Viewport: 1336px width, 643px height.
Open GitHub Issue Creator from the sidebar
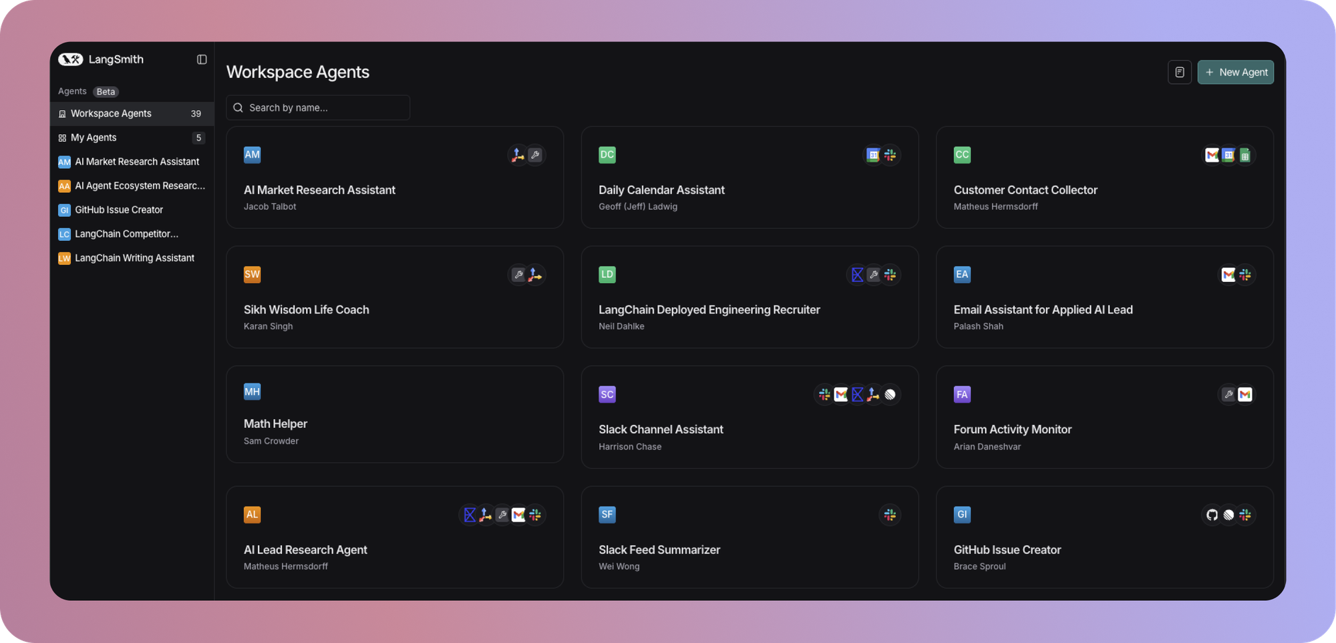(118, 209)
